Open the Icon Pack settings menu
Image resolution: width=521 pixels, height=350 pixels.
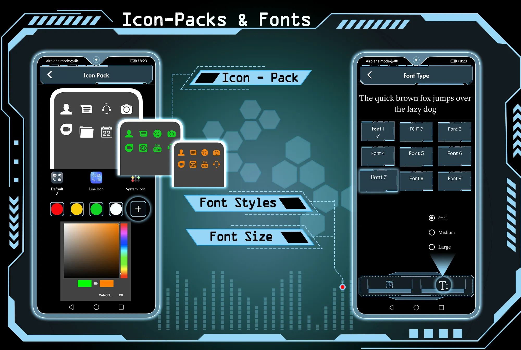(x=97, y=76)
